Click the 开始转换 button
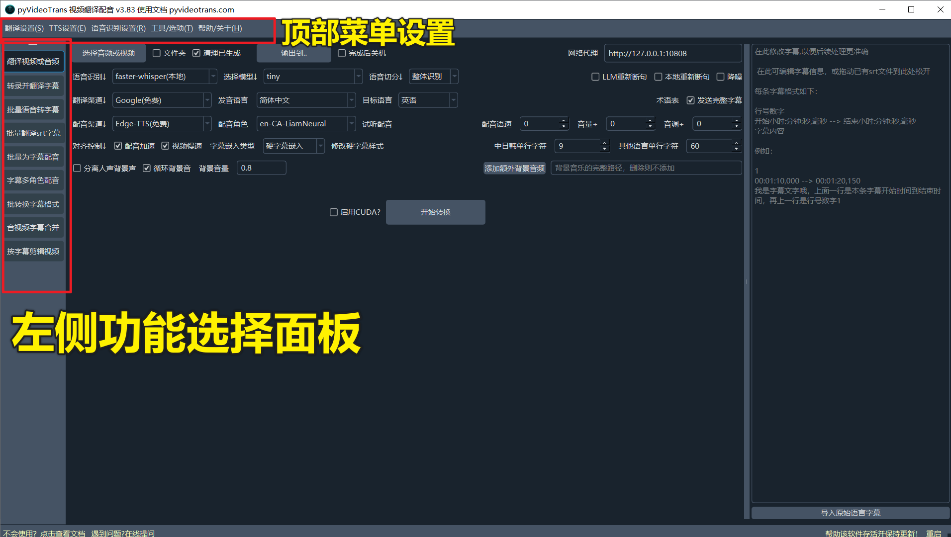This screenshot has height=537, width=951. pos(435,212)
